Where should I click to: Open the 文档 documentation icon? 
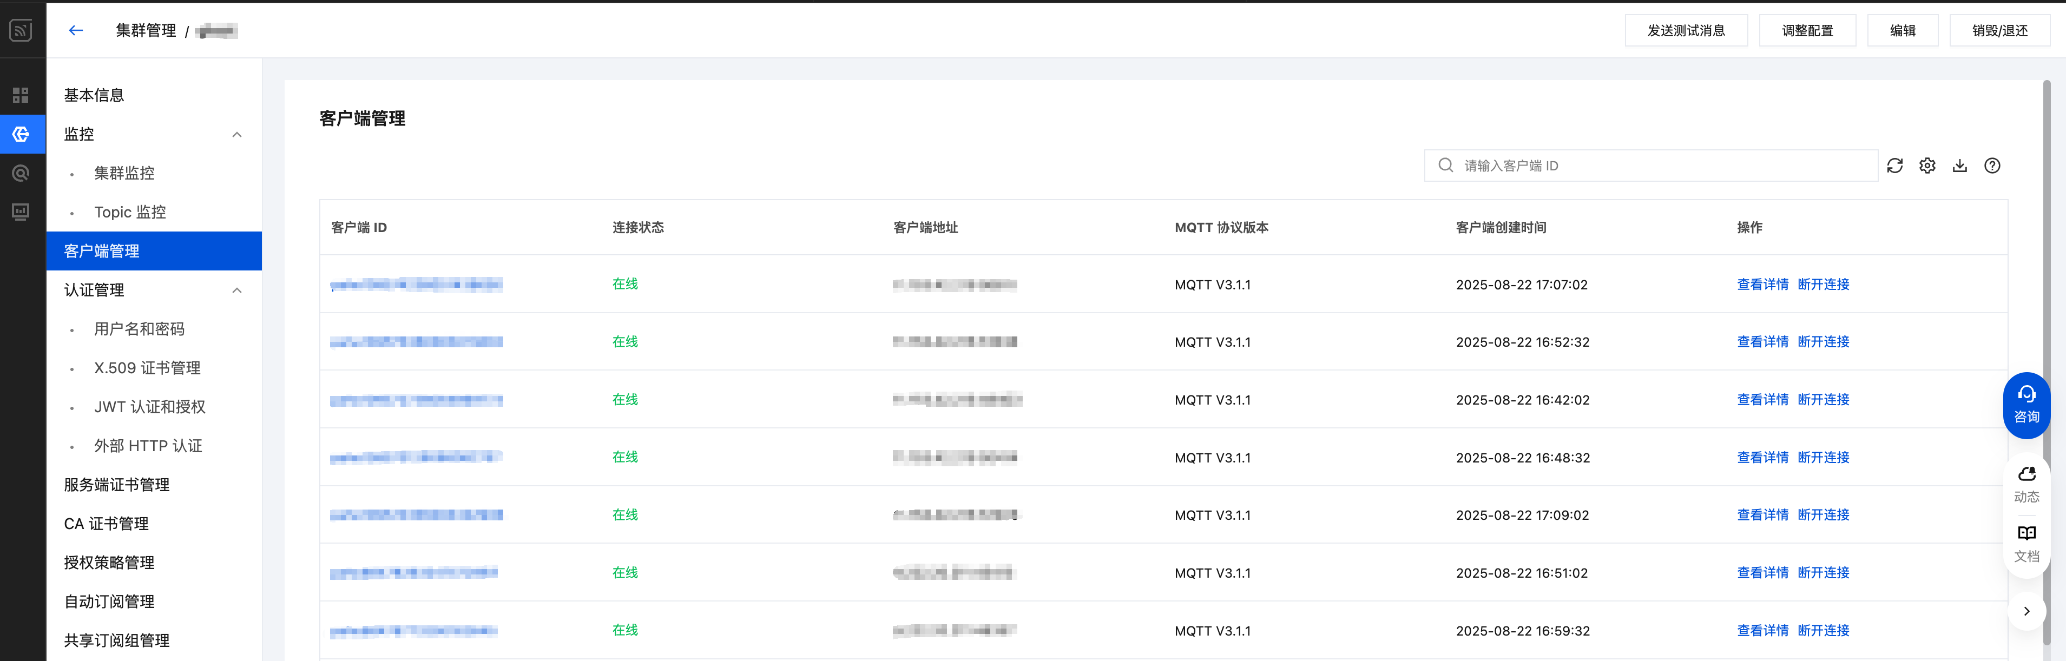click(x=2026, y=543)
